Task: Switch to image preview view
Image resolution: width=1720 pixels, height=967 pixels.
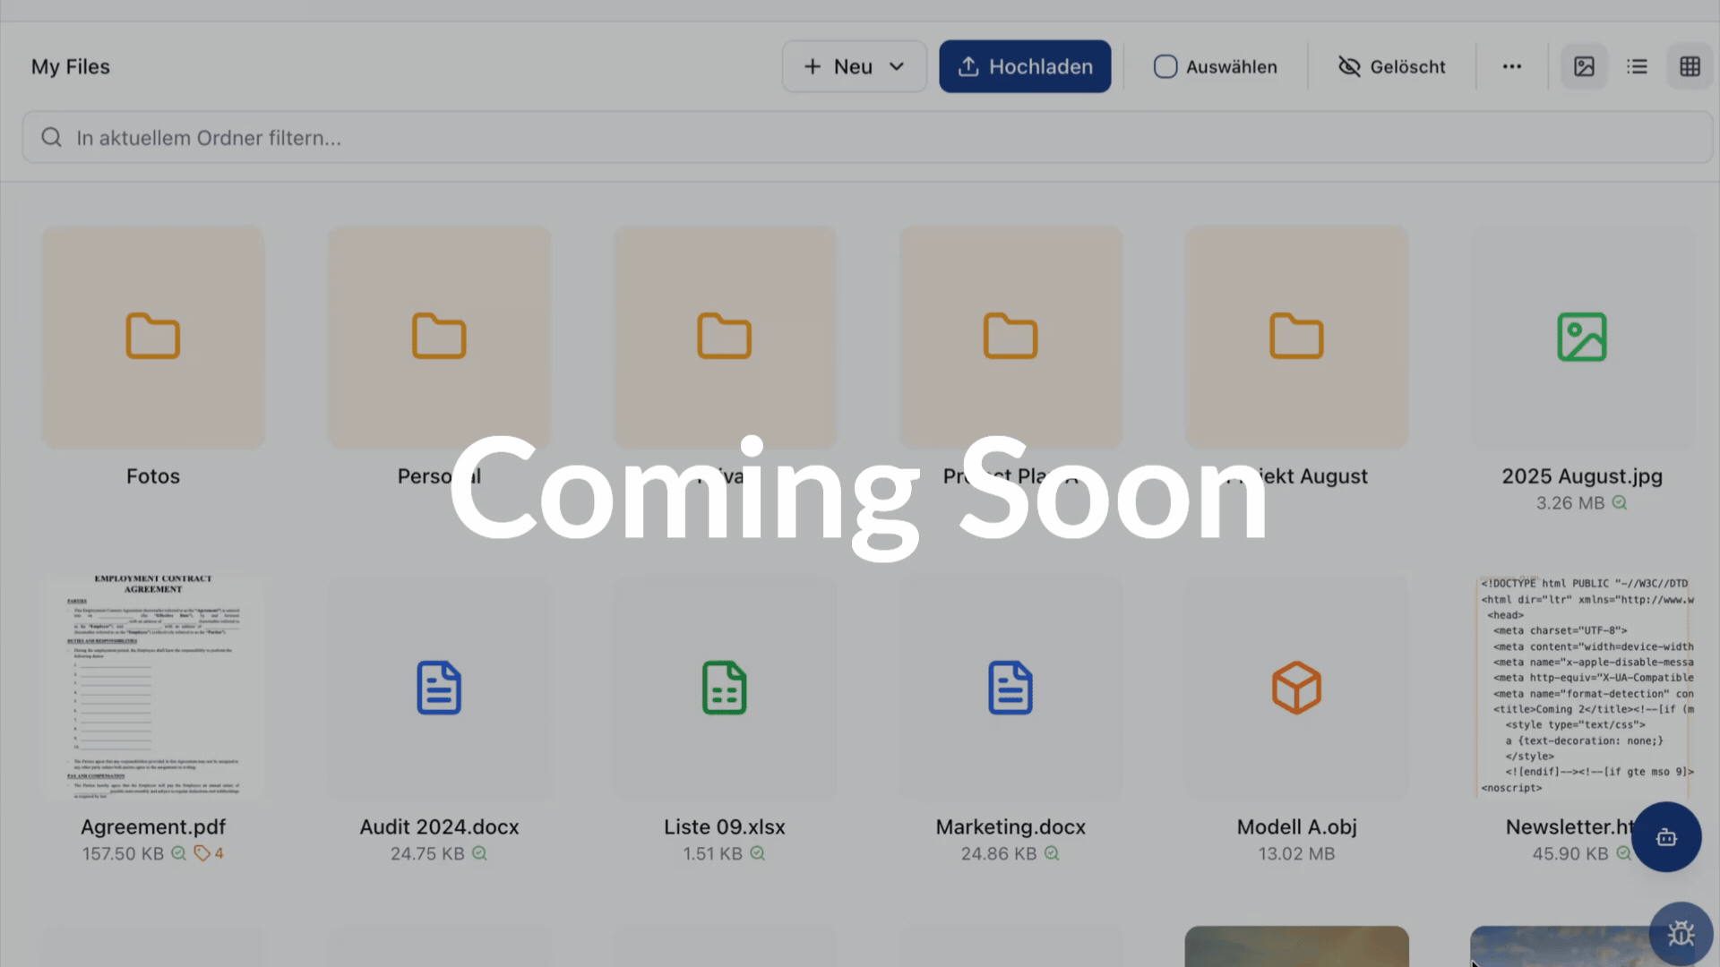Action: [x=1584, y=67]
